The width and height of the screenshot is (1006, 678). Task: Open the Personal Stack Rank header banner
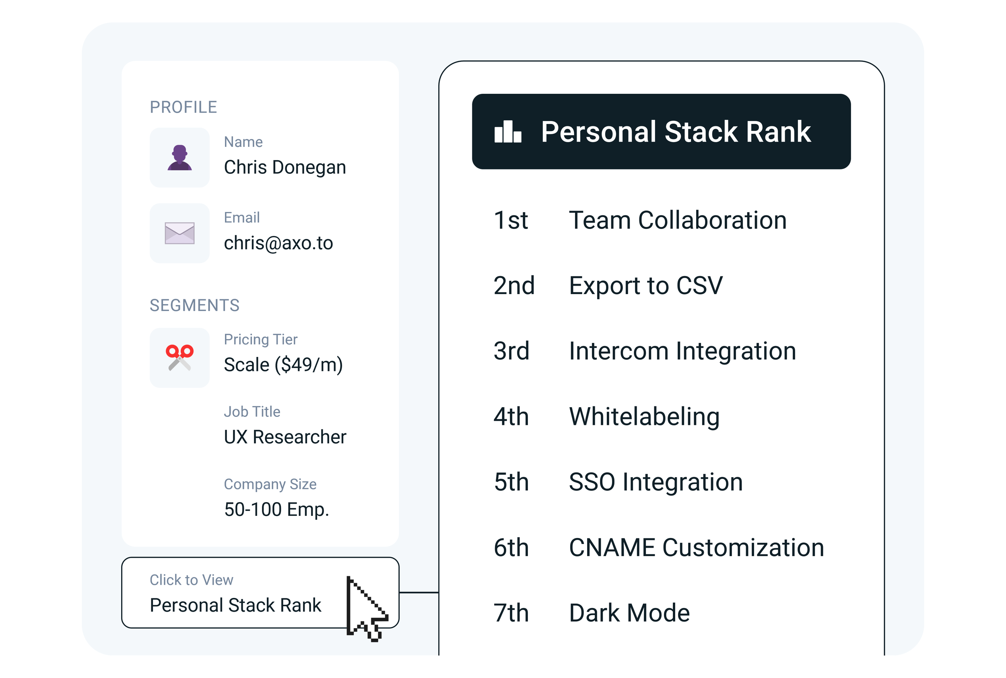pyautogui.click(x=662, y=132)
